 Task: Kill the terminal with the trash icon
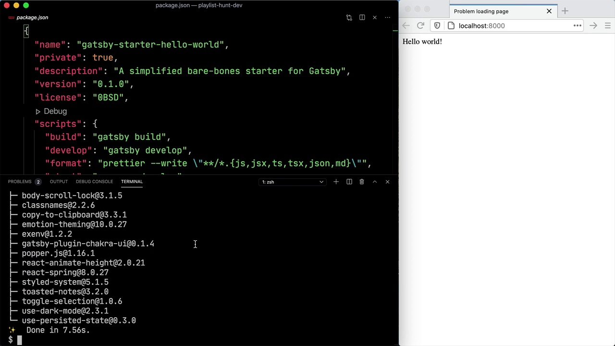tap(362, 182)
